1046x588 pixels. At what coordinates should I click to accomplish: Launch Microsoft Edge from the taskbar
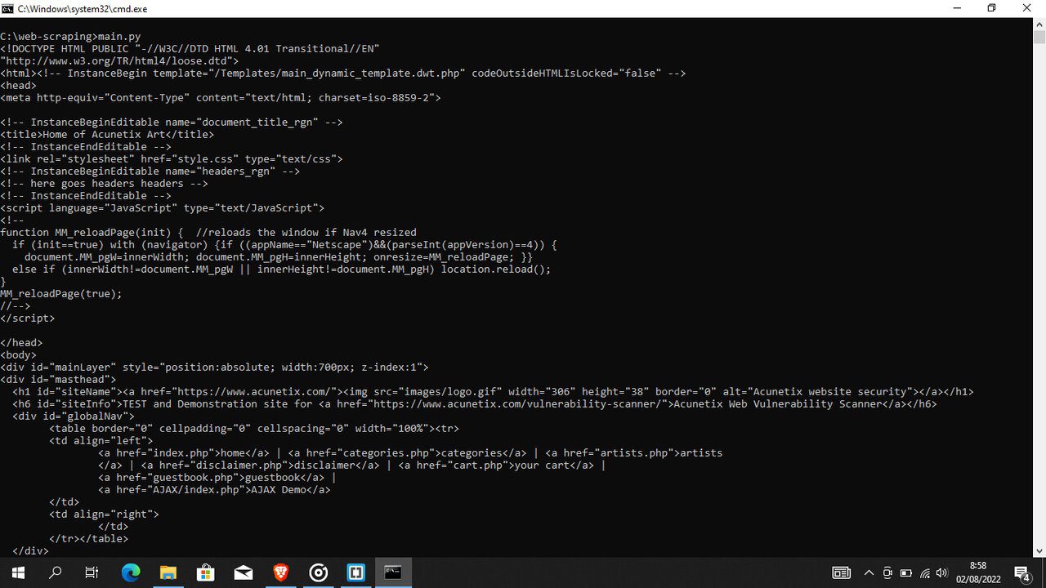click(x=131, y=572)
